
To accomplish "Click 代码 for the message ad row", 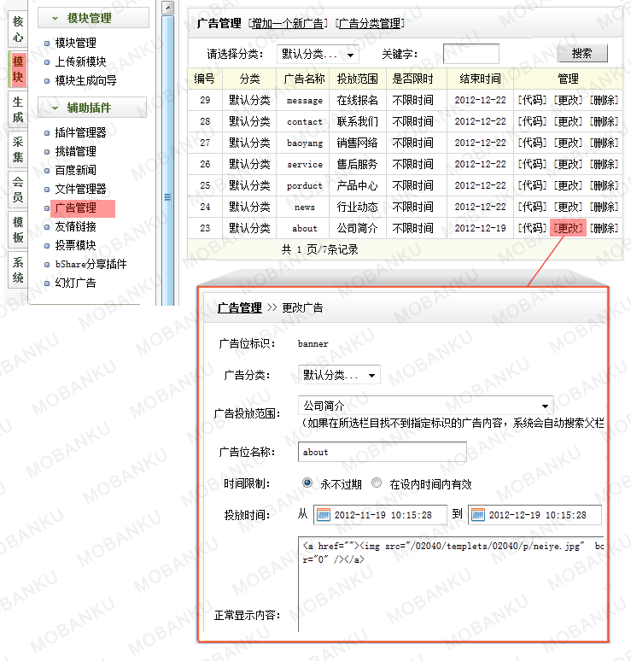I will coord(532,100).
